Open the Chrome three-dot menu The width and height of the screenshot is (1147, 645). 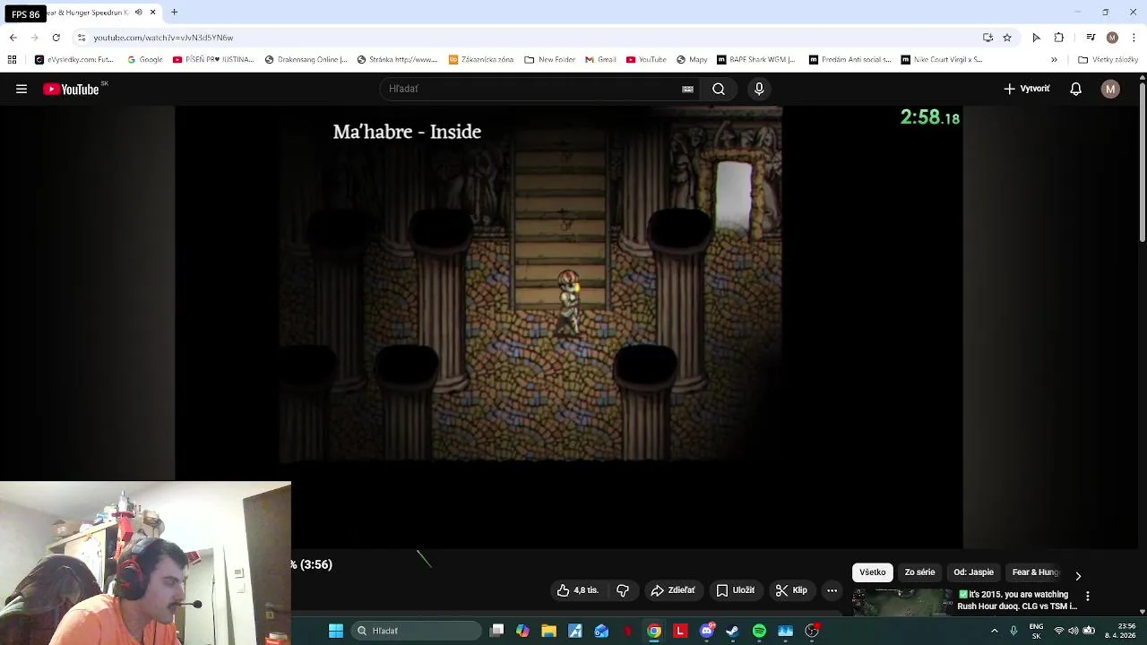(x=1134, y=38)
